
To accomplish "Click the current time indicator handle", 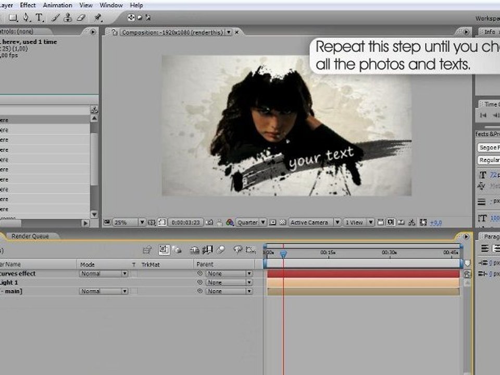I will point(283,254).
